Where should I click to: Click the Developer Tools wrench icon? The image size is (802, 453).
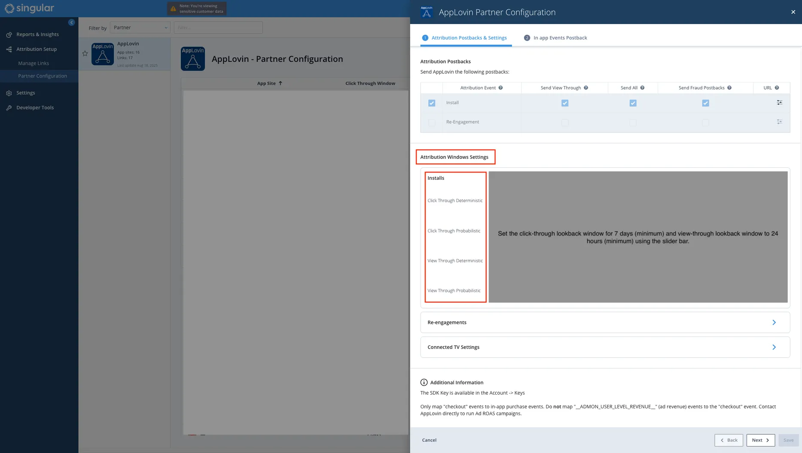(x=9, y=107)
